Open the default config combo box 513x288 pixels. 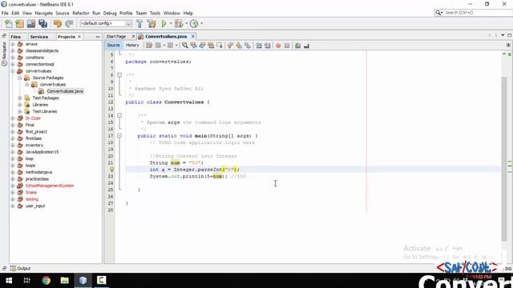pos(106,23)
